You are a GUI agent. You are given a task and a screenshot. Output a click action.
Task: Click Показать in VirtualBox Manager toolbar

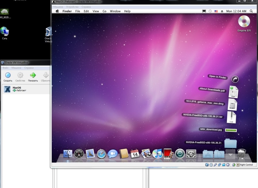(x=33, y=77)
